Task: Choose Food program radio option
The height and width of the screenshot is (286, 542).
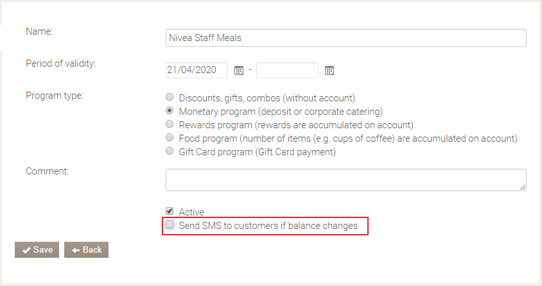Action: point(170,138)
